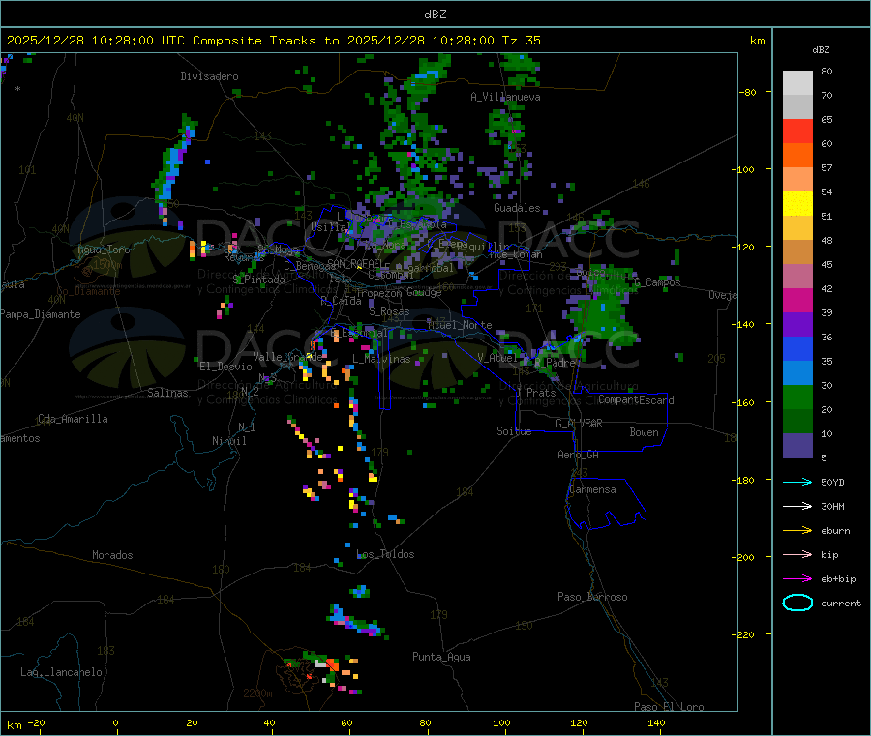The image size is (871, 736).
Task: Click the 'Pampa_Diamante' map label
Action: (x=41, y=314)
